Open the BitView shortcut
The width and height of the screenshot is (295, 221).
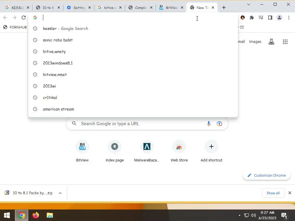point(82,151)
